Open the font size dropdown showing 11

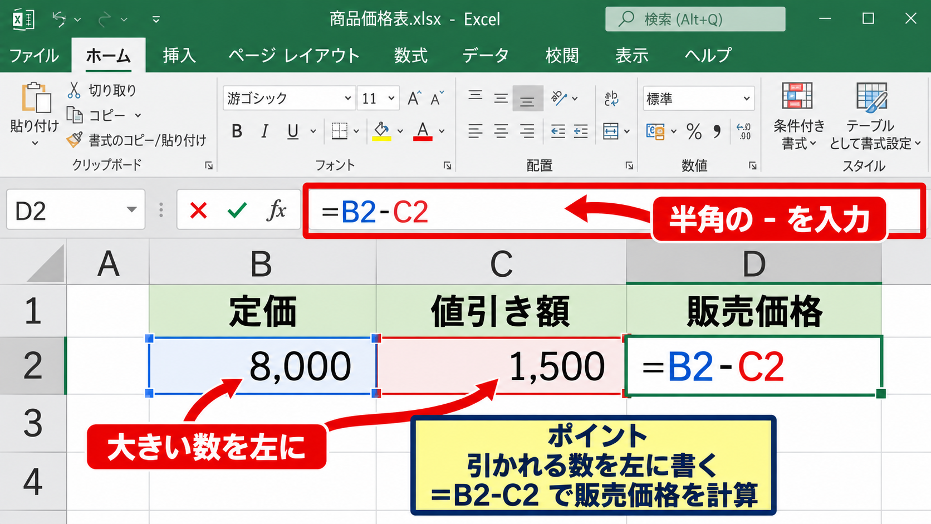pos(391,99)
